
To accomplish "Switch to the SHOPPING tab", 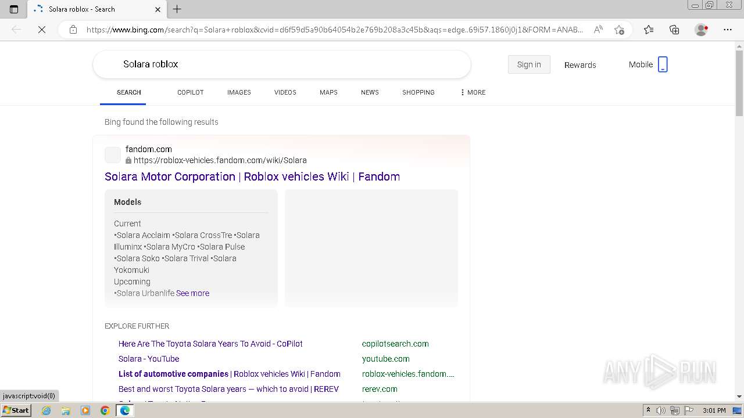I will pyautogui.click(x=419, y=92).
